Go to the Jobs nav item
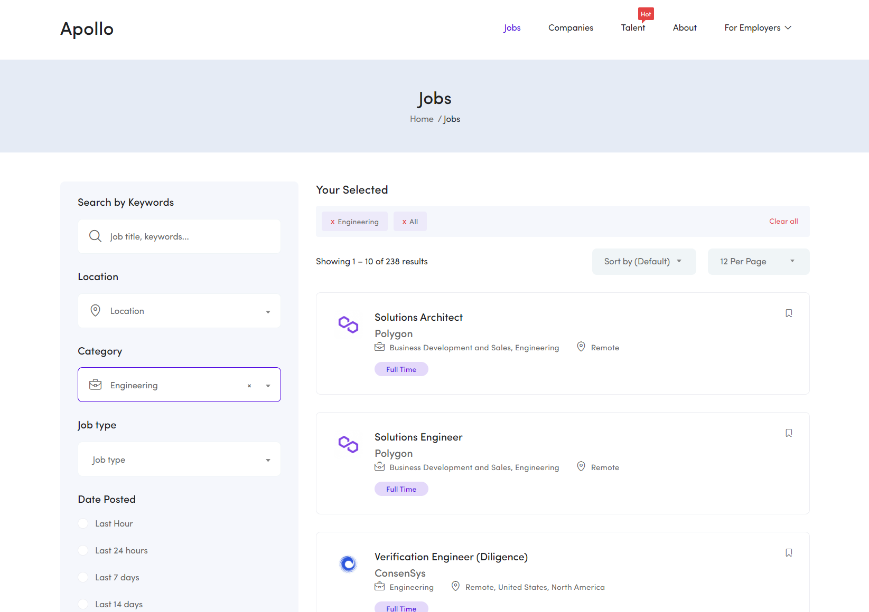The width and height of the screenshot is (869, 612). (x=512, y=28)
